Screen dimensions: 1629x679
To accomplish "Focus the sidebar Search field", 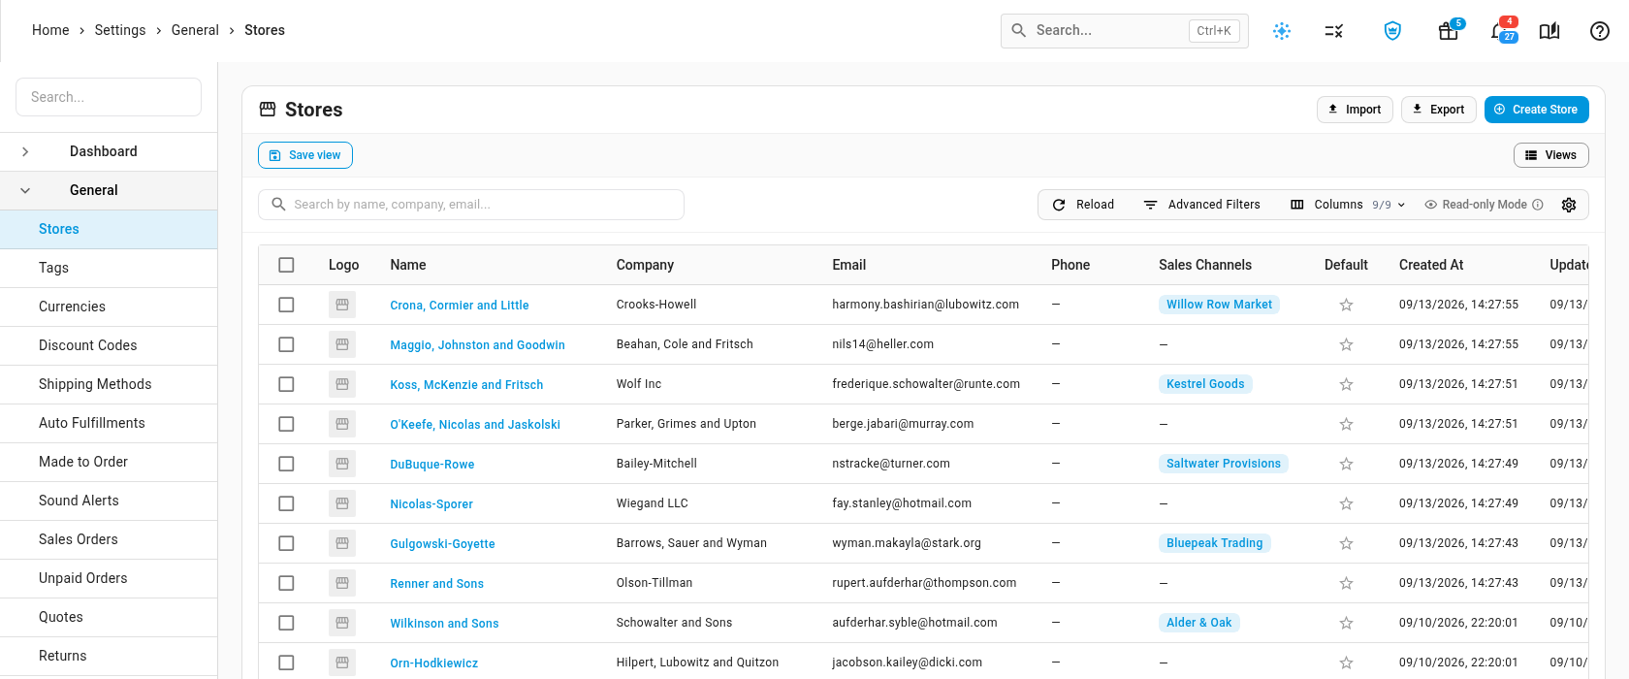I will 109,97.
